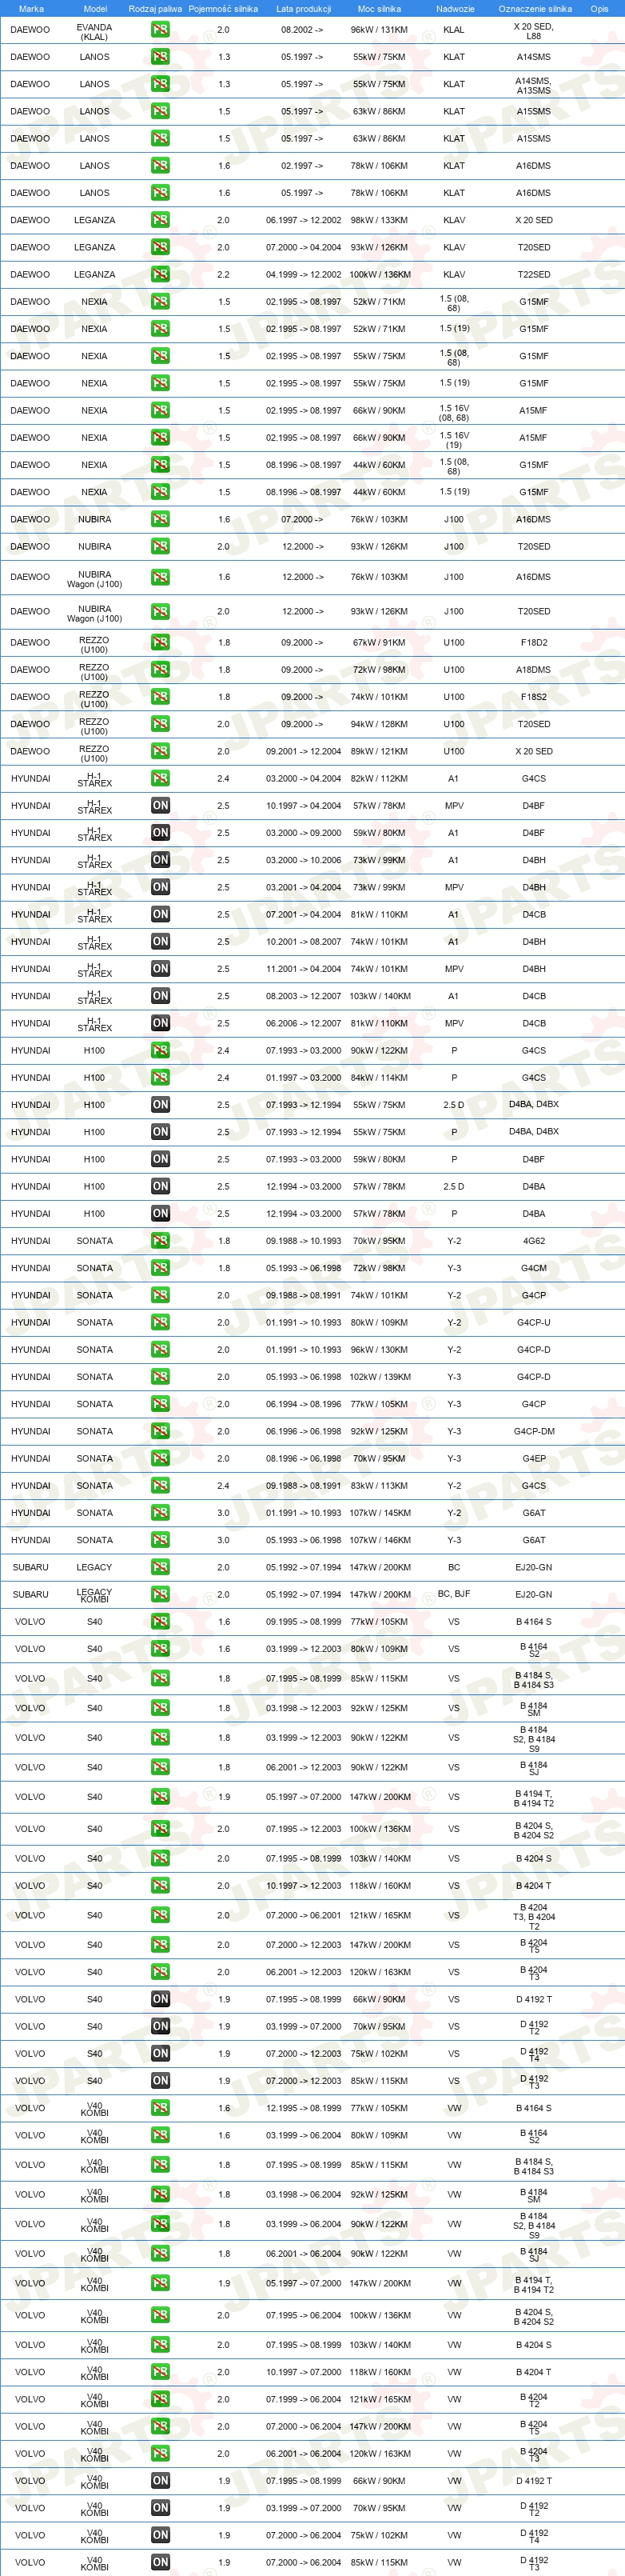This screenshot has width=625, height=2576.
Task: Click the "Nadwozie" column header
Action: pos(456,9)
